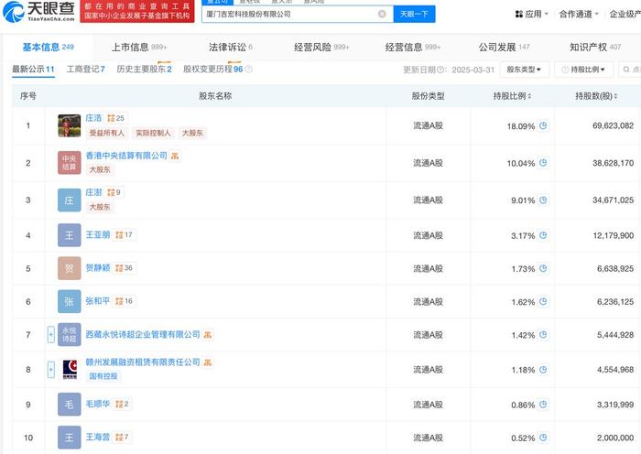Click equity chart icon next to 香港中央结算有限公司

point(175,156)
